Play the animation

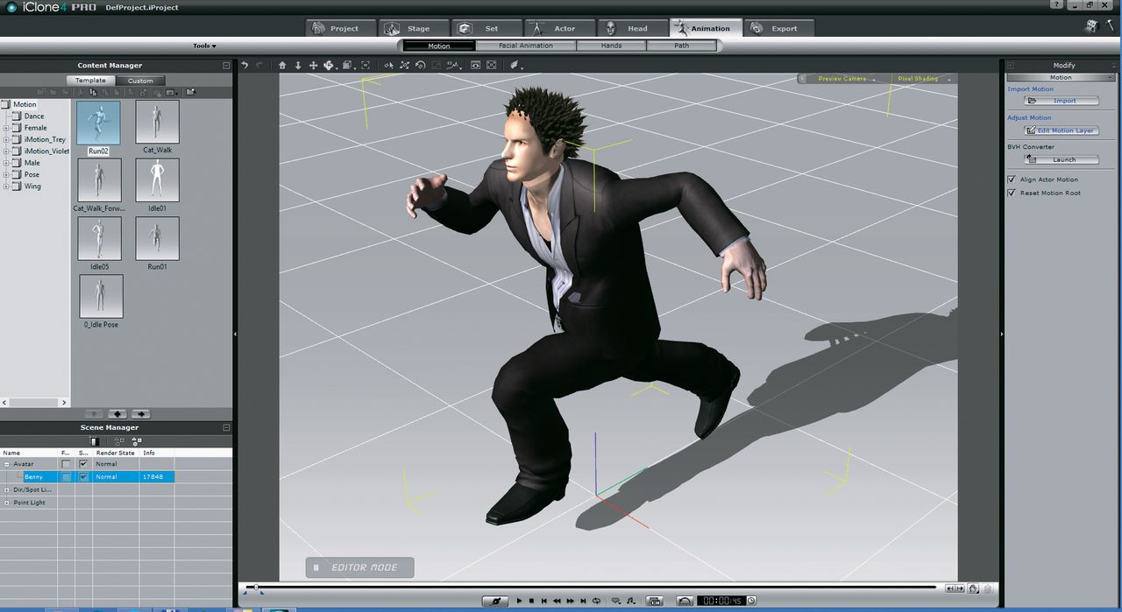(519, 601)
